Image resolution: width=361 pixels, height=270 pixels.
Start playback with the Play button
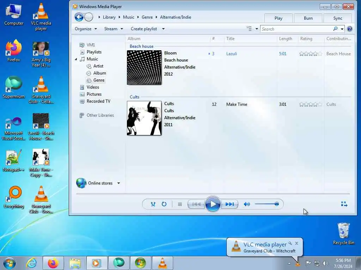(213, 204)
